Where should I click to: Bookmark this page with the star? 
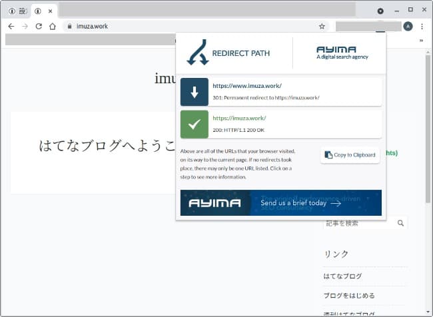pos(322,26)
